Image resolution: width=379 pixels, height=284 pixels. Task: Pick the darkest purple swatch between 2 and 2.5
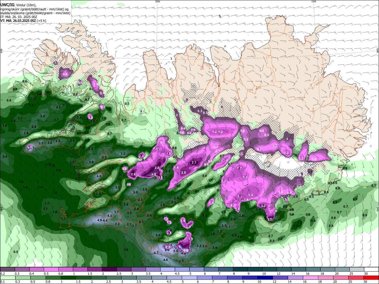tap(109, 270)
